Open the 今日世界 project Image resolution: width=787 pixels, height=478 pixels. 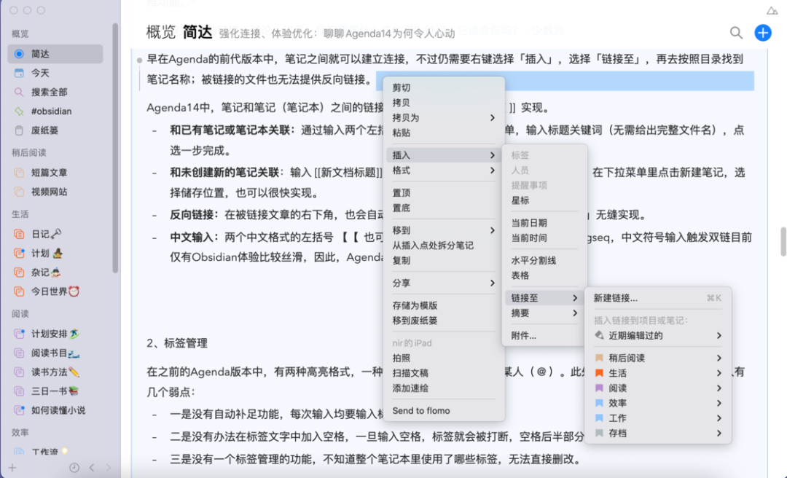tap(55, 291)
